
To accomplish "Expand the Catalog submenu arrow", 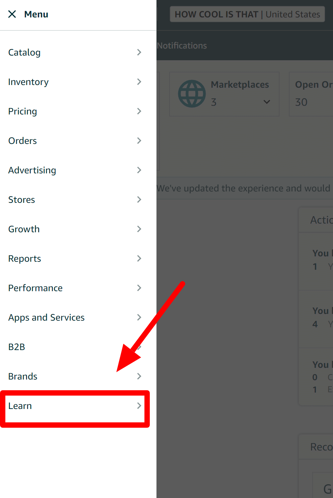I will point(139,52).
